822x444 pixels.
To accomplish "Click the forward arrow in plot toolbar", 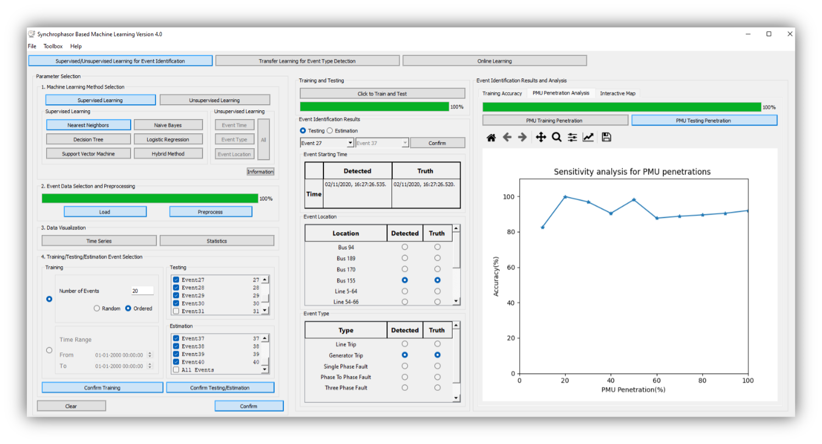I will coord(522,137).
